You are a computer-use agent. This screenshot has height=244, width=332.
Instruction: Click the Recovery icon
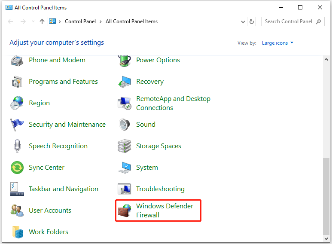(124, 82)
